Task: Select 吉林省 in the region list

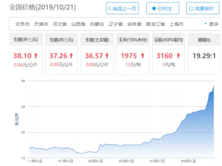Action: 134,24
